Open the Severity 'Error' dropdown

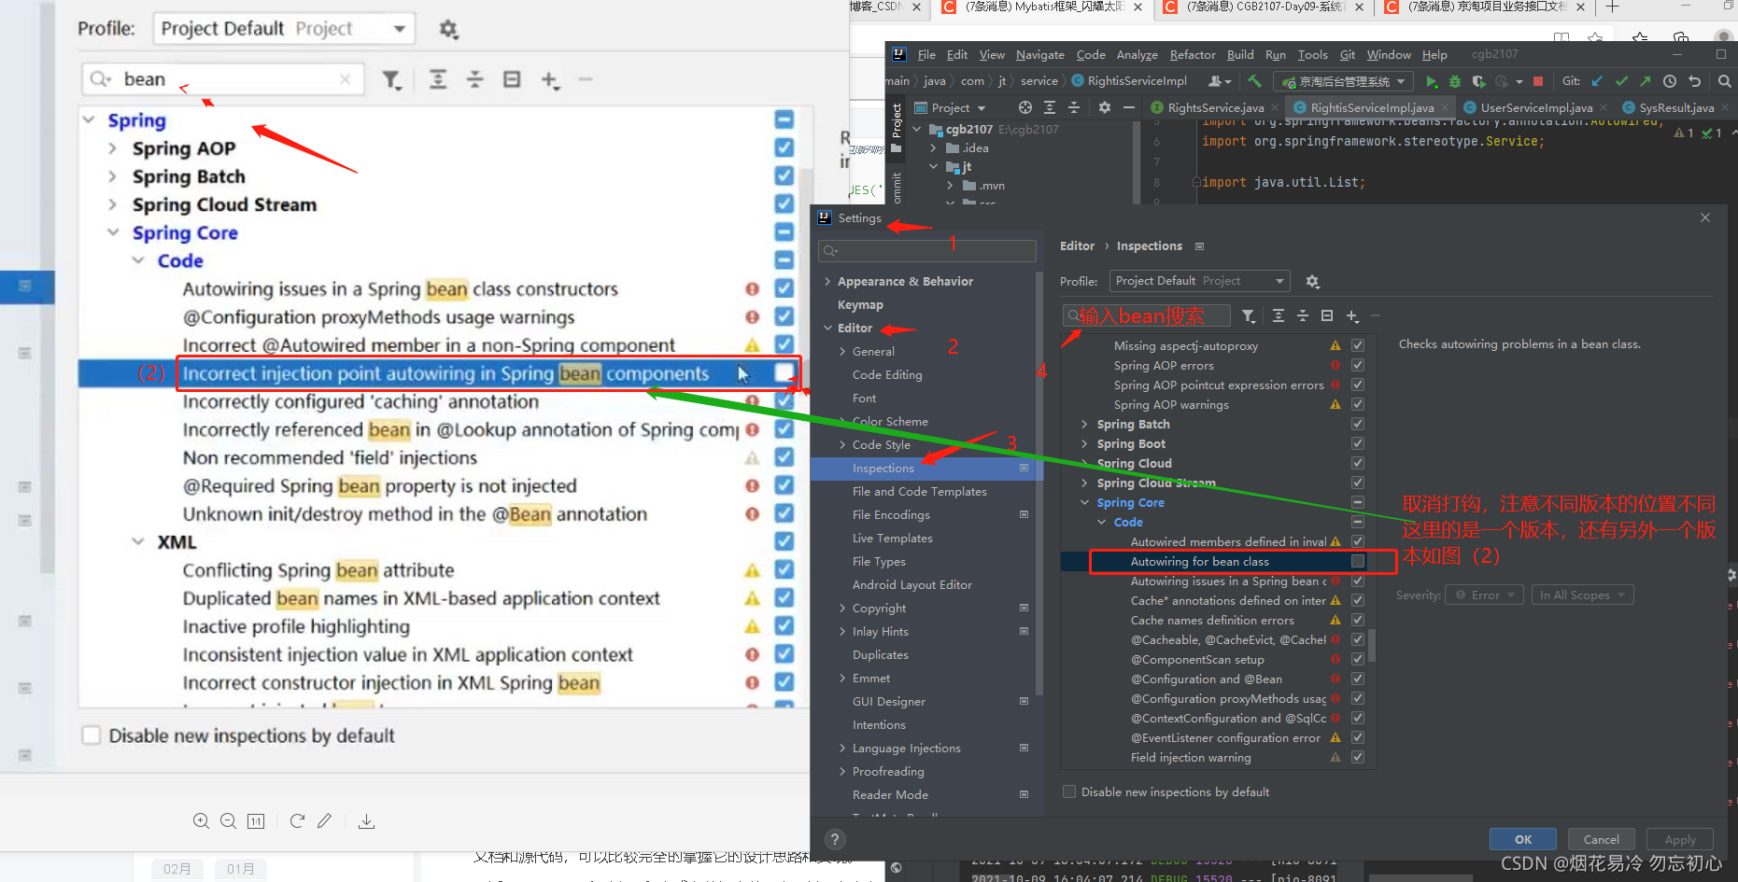coord(1484,595)
